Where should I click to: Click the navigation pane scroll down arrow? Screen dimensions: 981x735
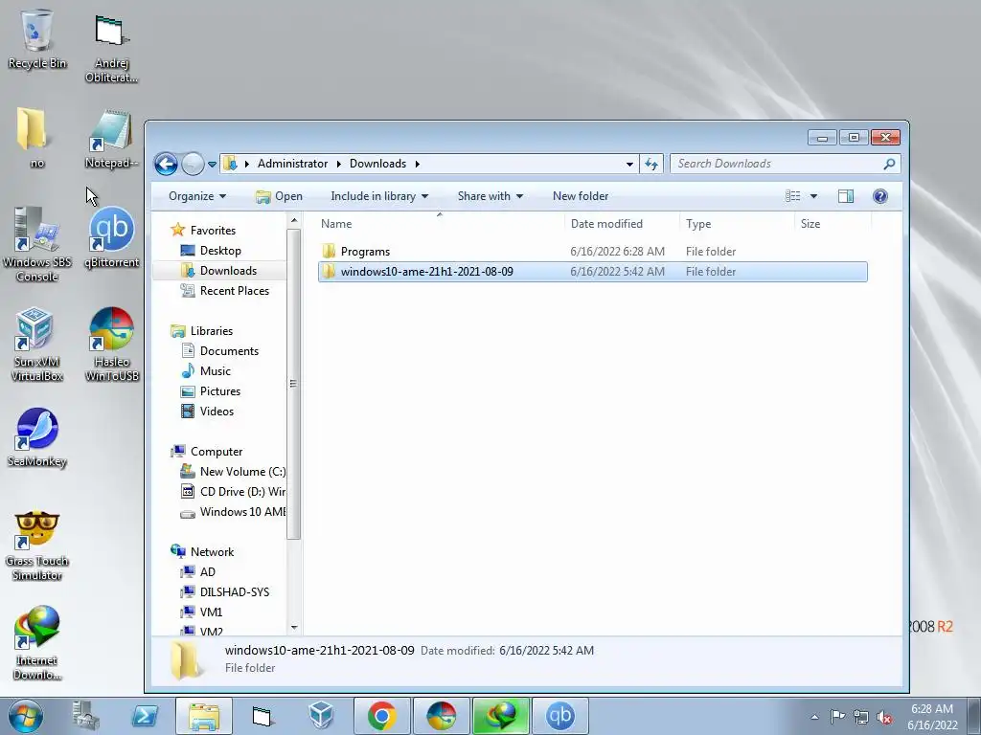294,628
